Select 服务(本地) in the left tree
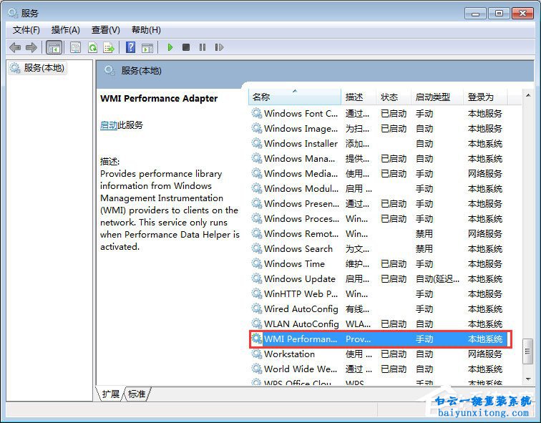Screen dimensions: 541x423 click(43, 68)
